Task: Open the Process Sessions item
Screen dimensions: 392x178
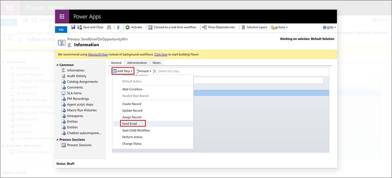Action: click(x=79, y=145)
